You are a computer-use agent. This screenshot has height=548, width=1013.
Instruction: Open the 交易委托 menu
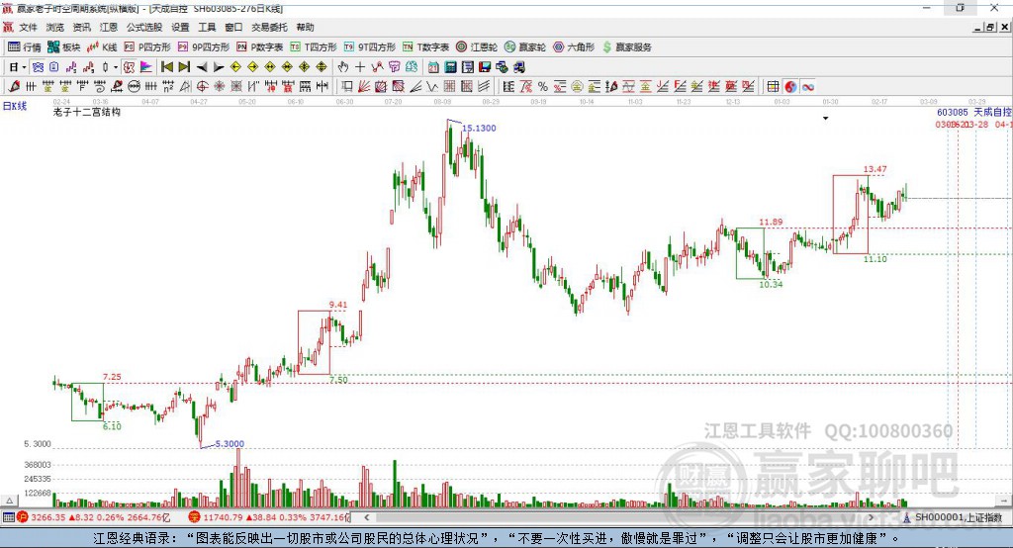click(269, 27)
